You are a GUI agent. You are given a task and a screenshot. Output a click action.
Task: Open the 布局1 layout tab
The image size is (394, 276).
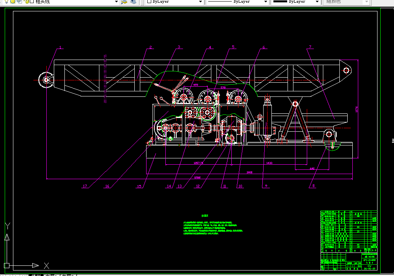coord(49,274)
